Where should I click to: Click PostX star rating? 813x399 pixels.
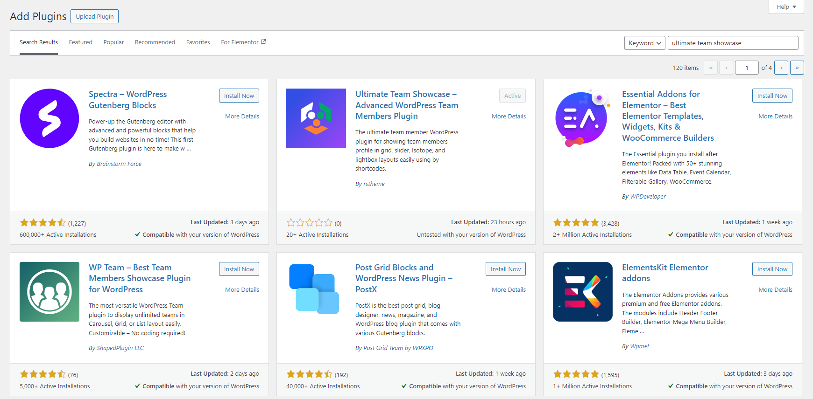(310, 374)
